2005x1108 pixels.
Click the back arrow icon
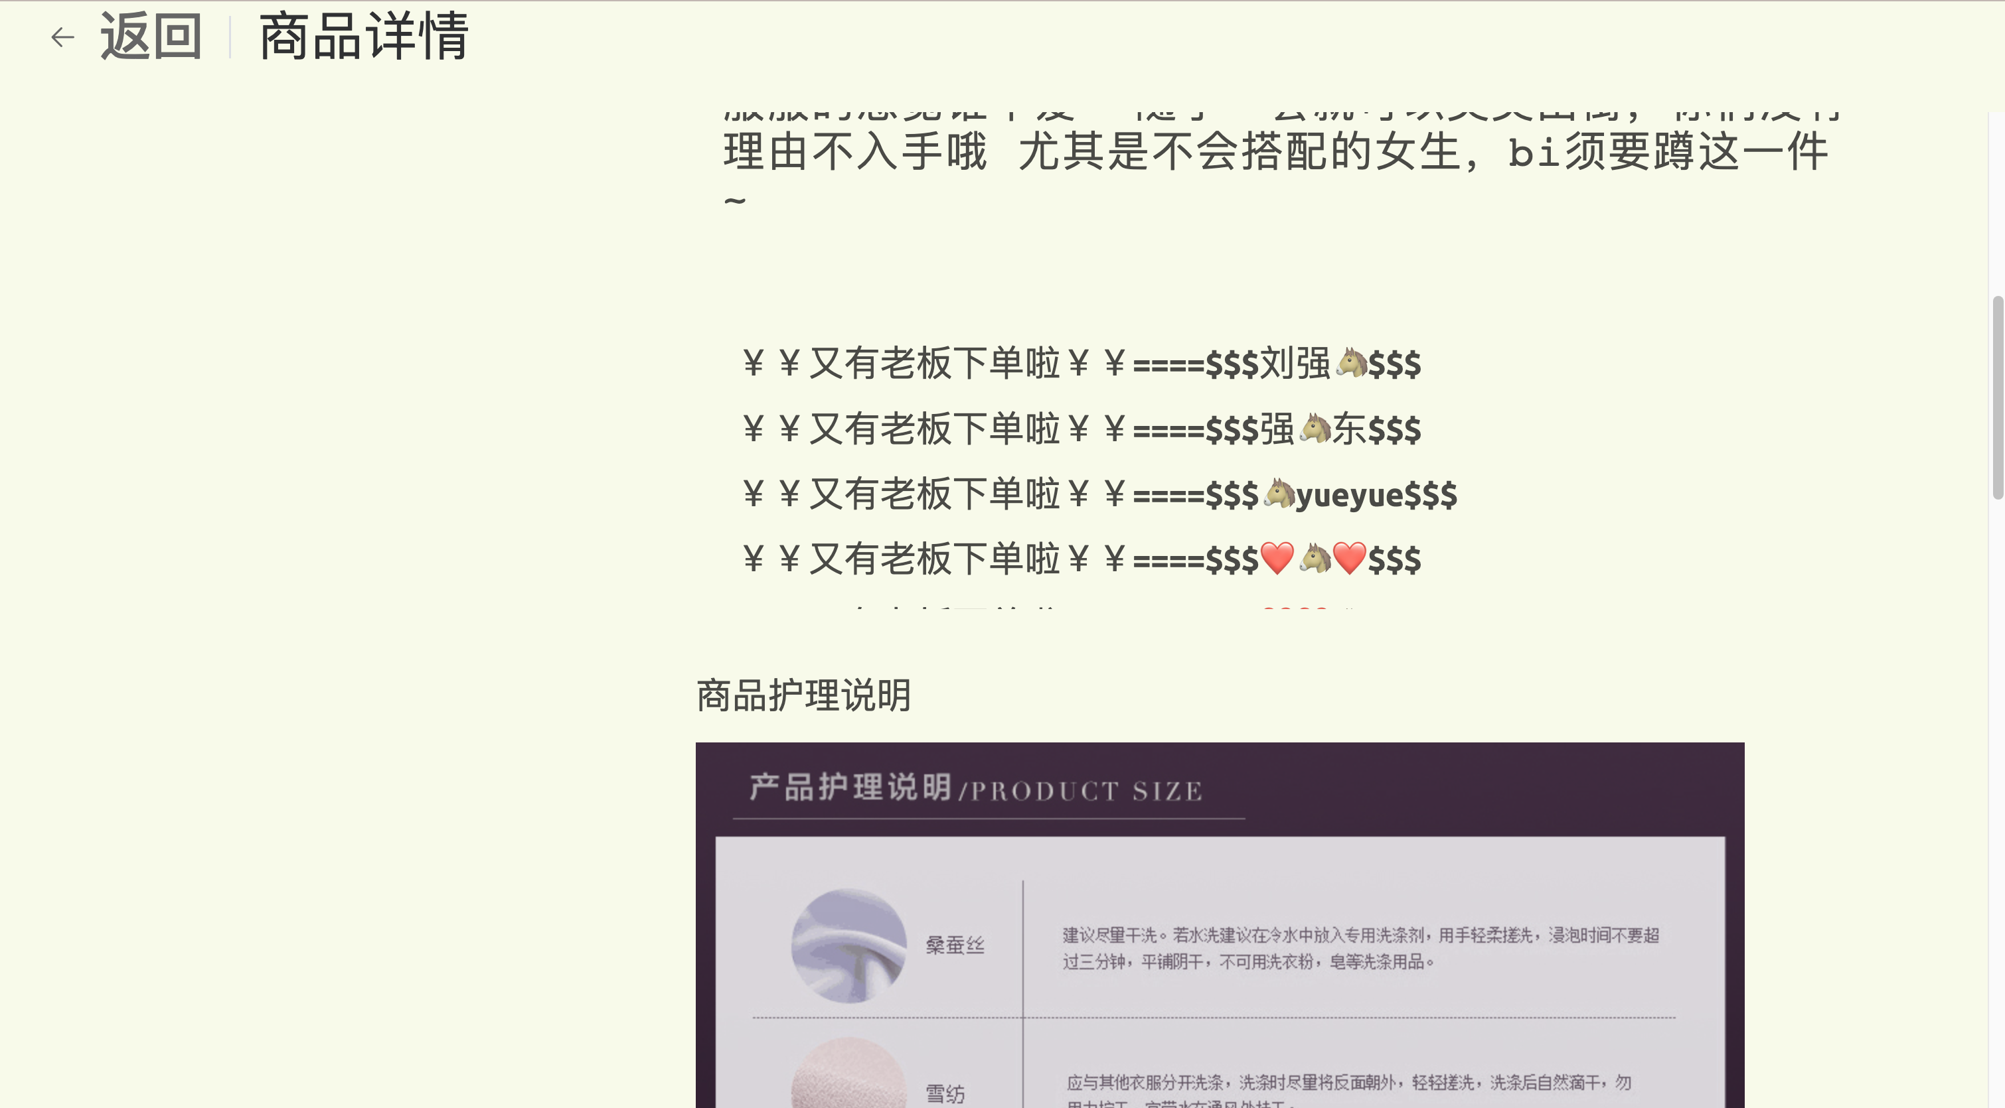click(x=62, y=36)
